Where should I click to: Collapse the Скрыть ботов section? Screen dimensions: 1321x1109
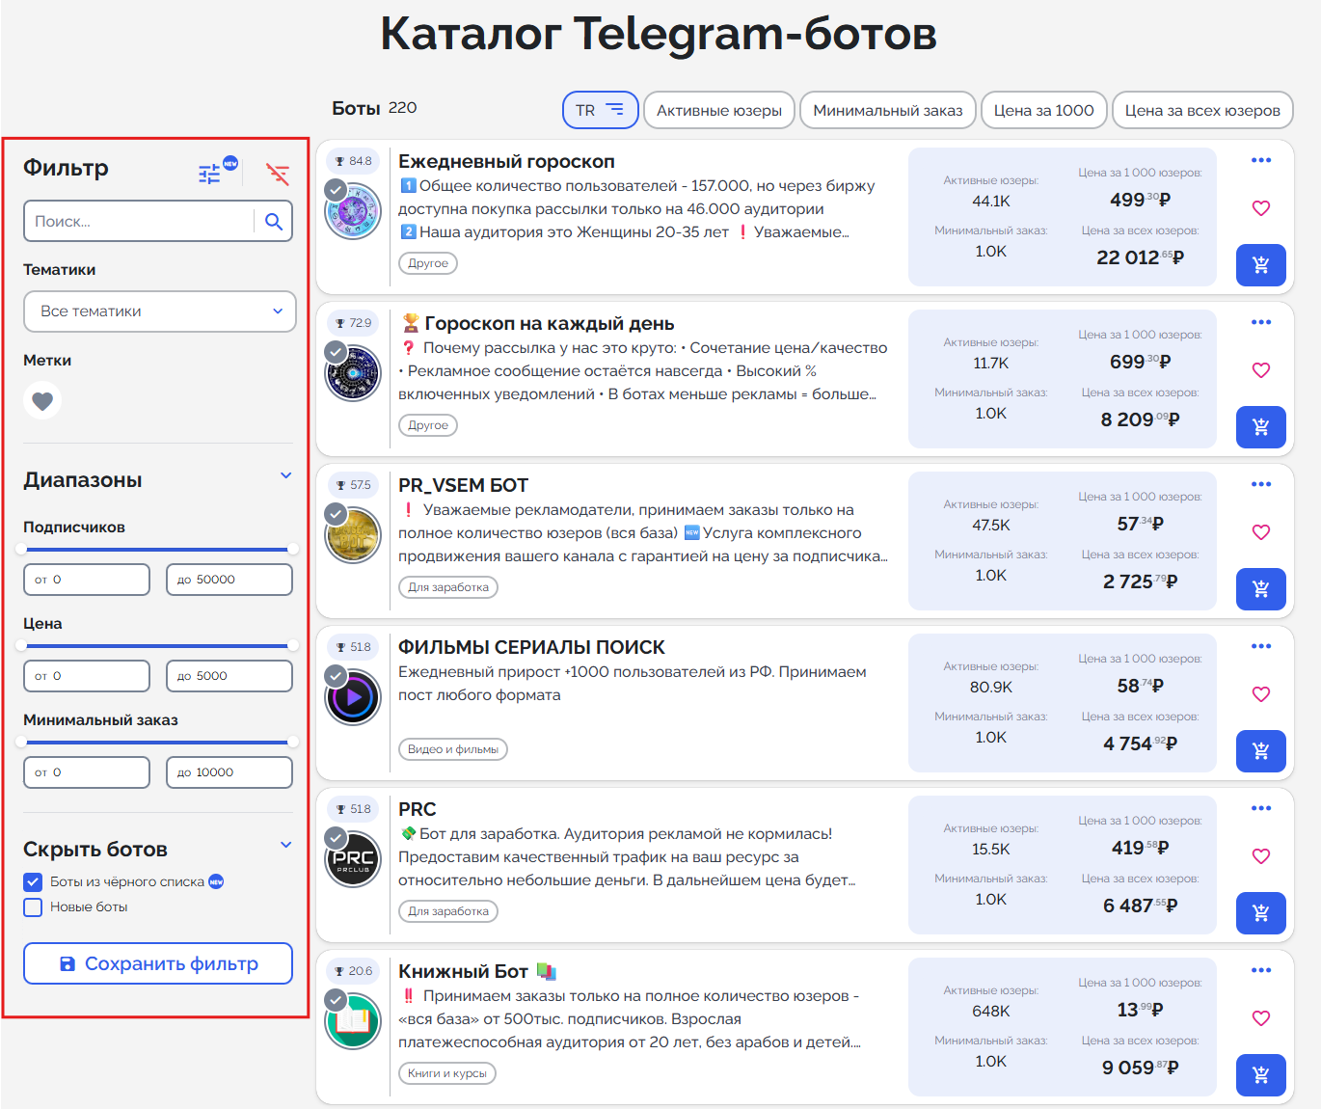(x=285, y=845)
